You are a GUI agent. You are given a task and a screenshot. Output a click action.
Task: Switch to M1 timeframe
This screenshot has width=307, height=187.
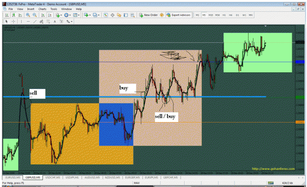197,15
